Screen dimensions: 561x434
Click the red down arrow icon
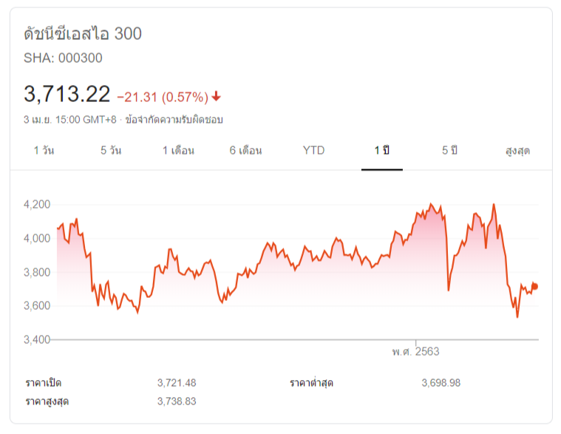216,96
